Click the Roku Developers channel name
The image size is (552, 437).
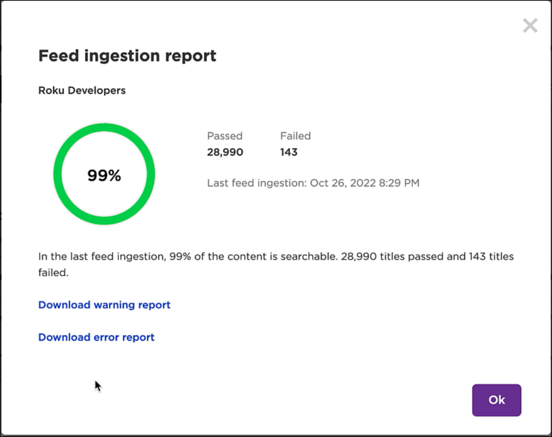tap(82, 91)
